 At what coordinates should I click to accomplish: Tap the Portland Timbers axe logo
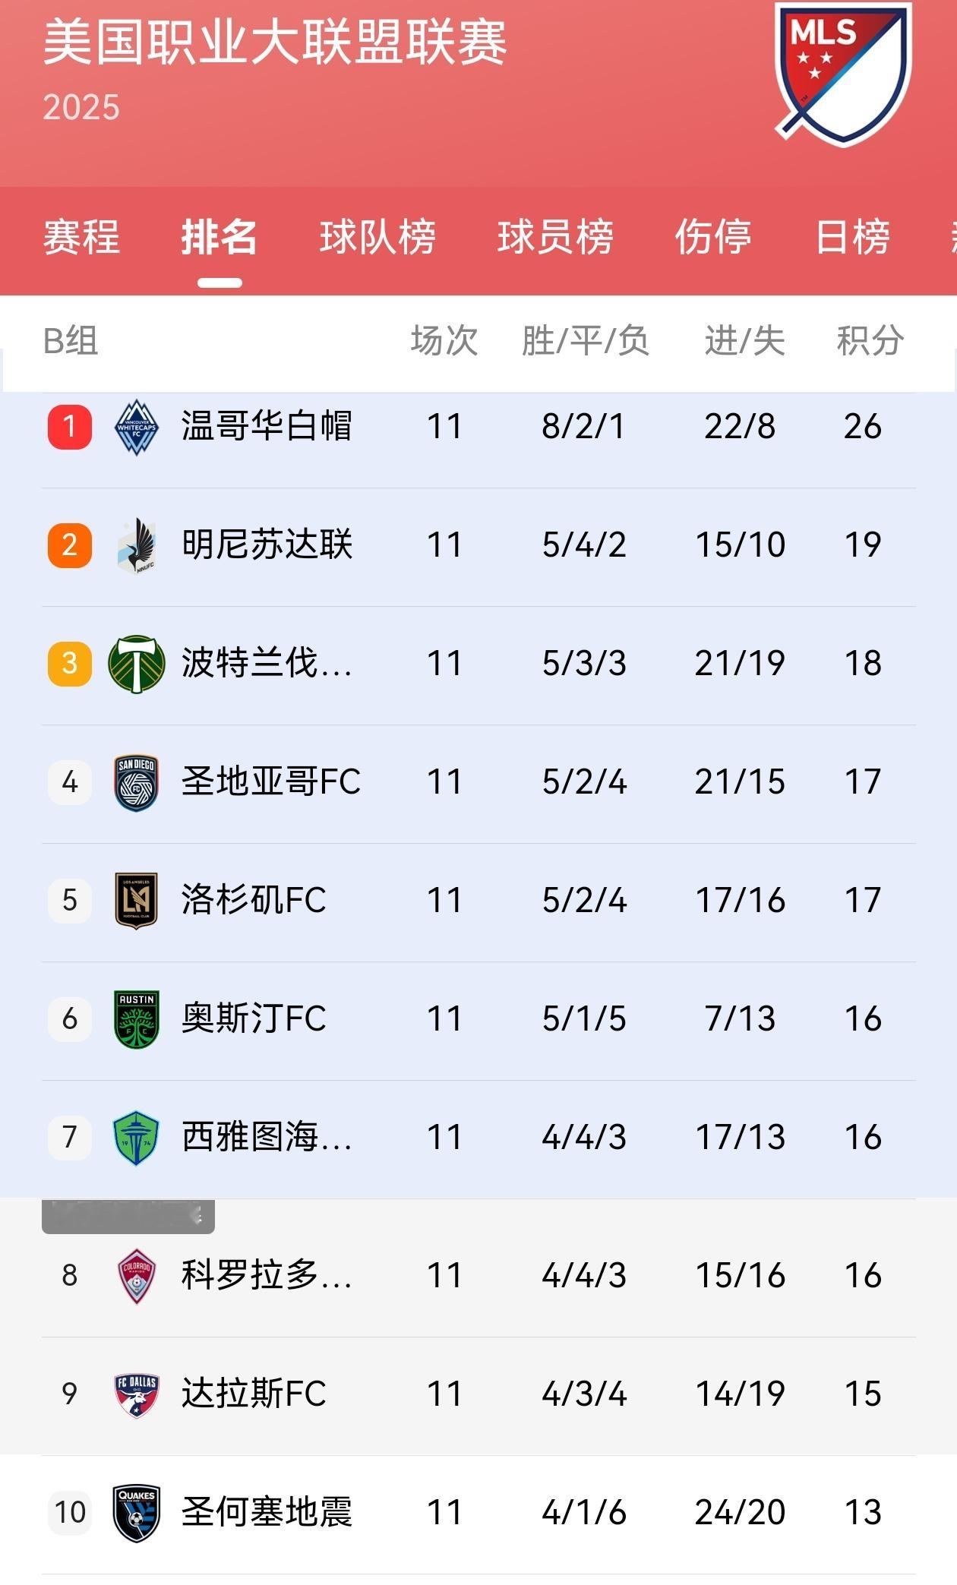137,664
